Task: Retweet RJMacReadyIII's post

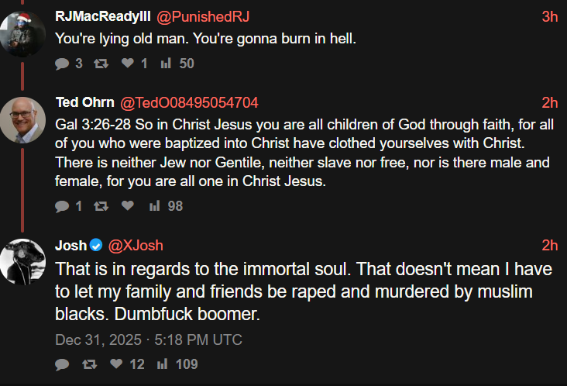Action: (x=98, y=64)
